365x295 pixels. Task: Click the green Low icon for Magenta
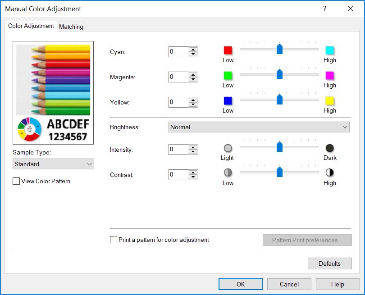point(228,76)
